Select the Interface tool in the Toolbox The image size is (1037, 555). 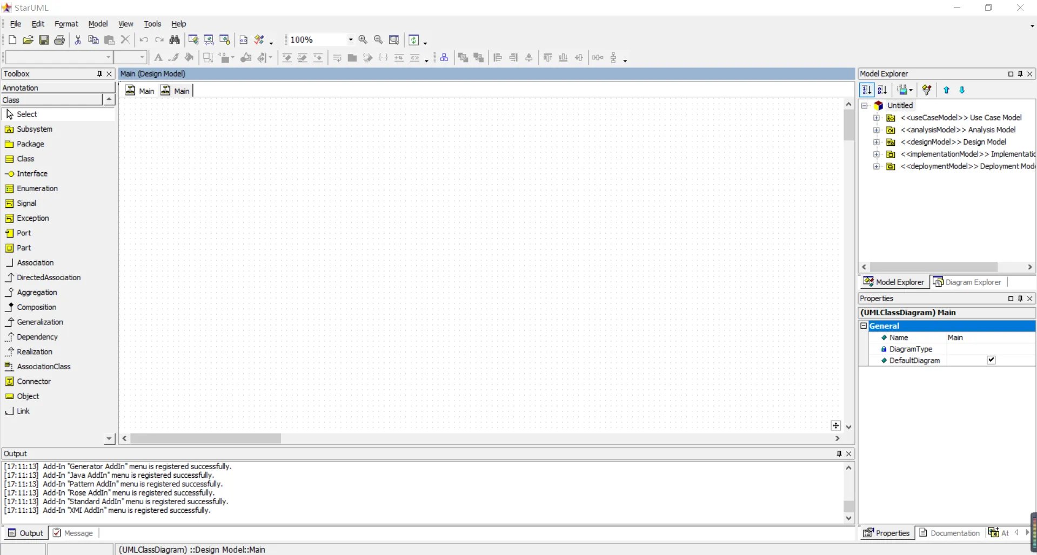31,173
